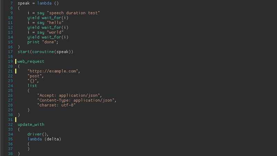Screen dimensions: 277x156
Task: Click the yellow marker at empty line 31
Action: [16, 120]
